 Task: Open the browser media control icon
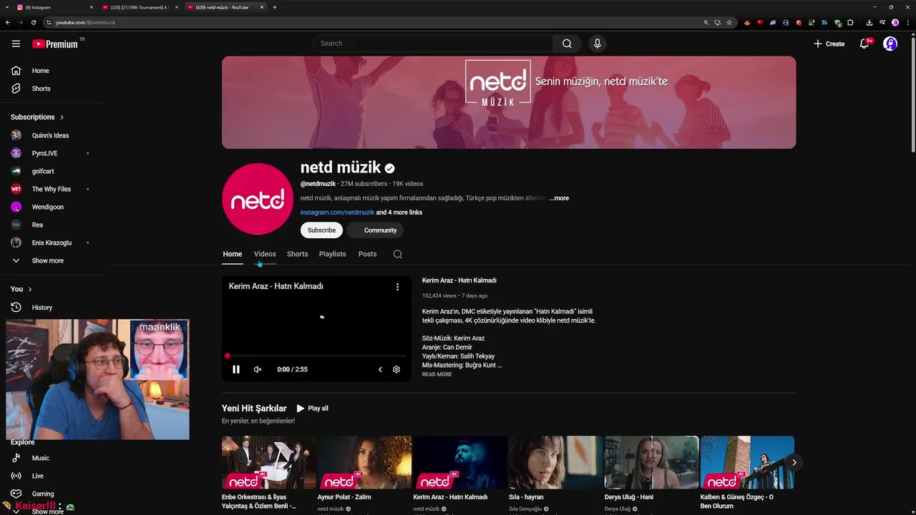(882, 22)
